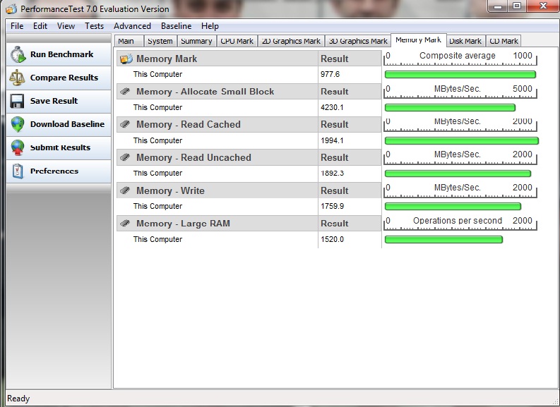
Task: Click the Memory - Read Cached result bar
Action: coord(461,140)
